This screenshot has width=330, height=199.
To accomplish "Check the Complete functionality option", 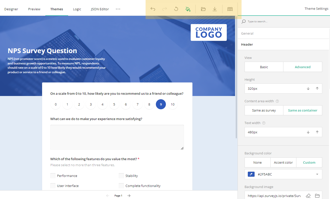I will pyautogui.click(x=121, y=186).
